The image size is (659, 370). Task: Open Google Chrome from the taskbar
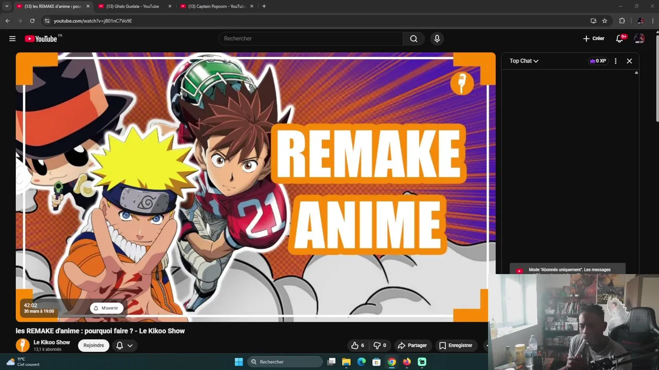392,362
